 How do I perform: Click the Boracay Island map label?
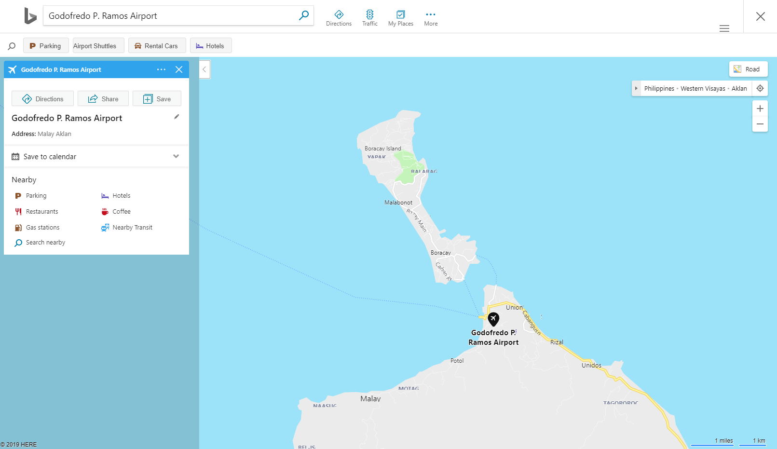pyautogui.click(x=383, y=149)
